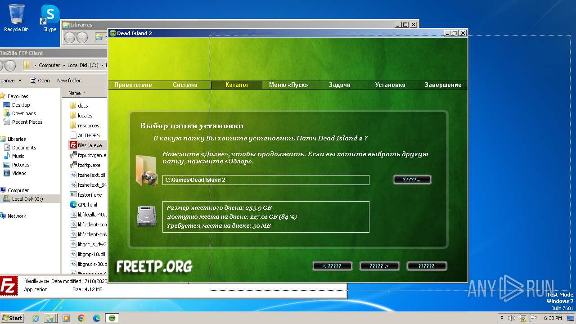Go to the Система step tab
The width and height of the screenshot is (576, 324).
click(185, 85)
